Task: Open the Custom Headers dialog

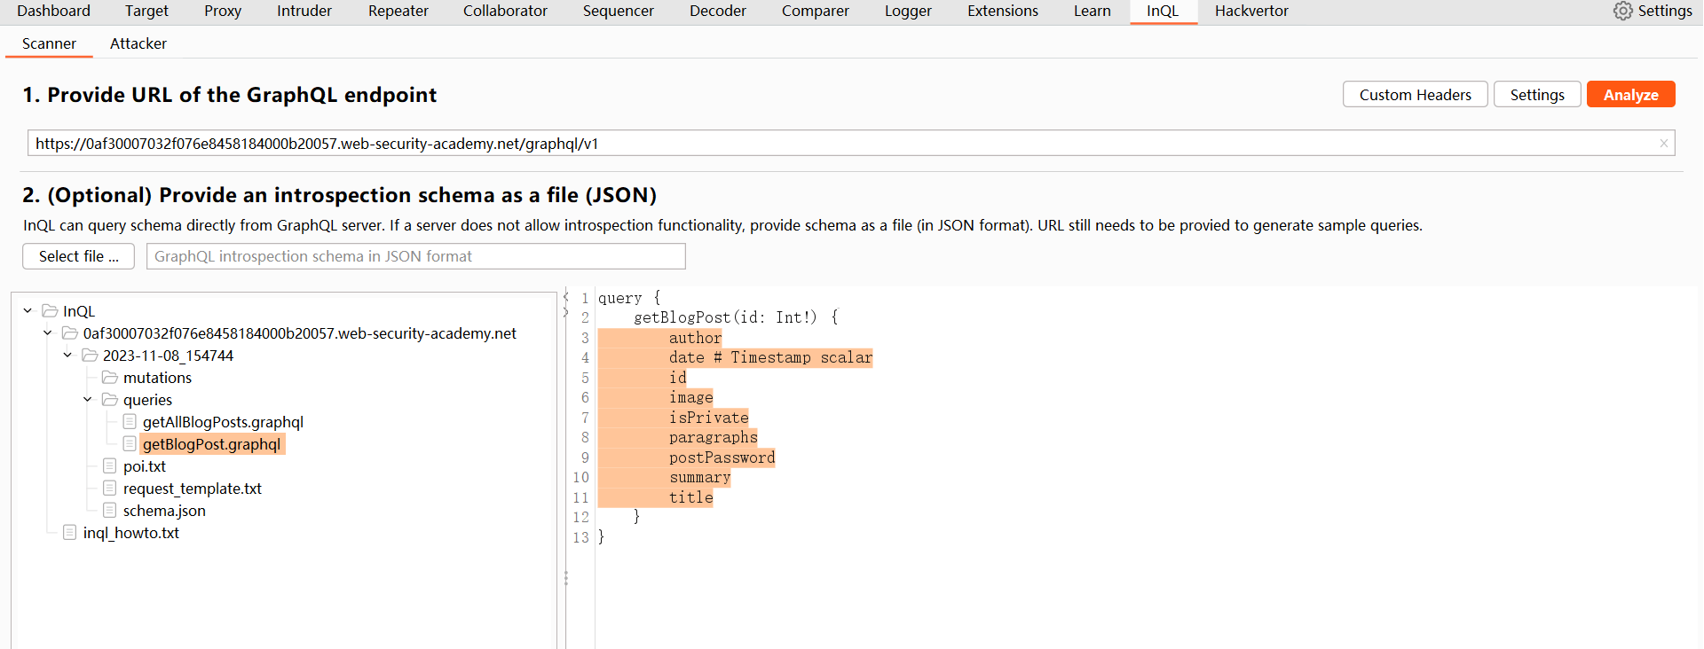Action: tap(1415, 95)
